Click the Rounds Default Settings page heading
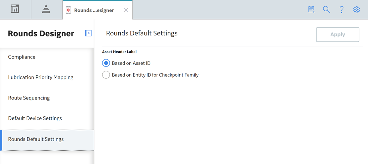Viewport: 368px width, 164px height. pos(142,33)
